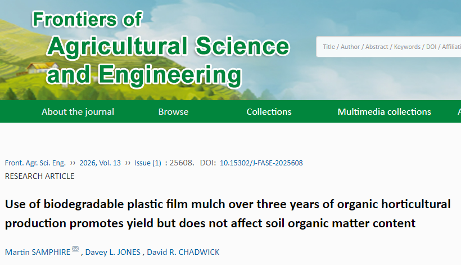The height and width of the screenshot is (265, 461).
Task: Focus the Title / Author / Abstract search box
Action: tap(388, 47)
